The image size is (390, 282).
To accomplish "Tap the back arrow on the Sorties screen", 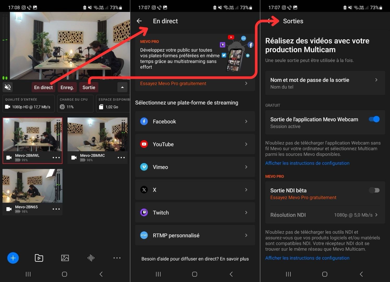I will [x=269, y=21].
